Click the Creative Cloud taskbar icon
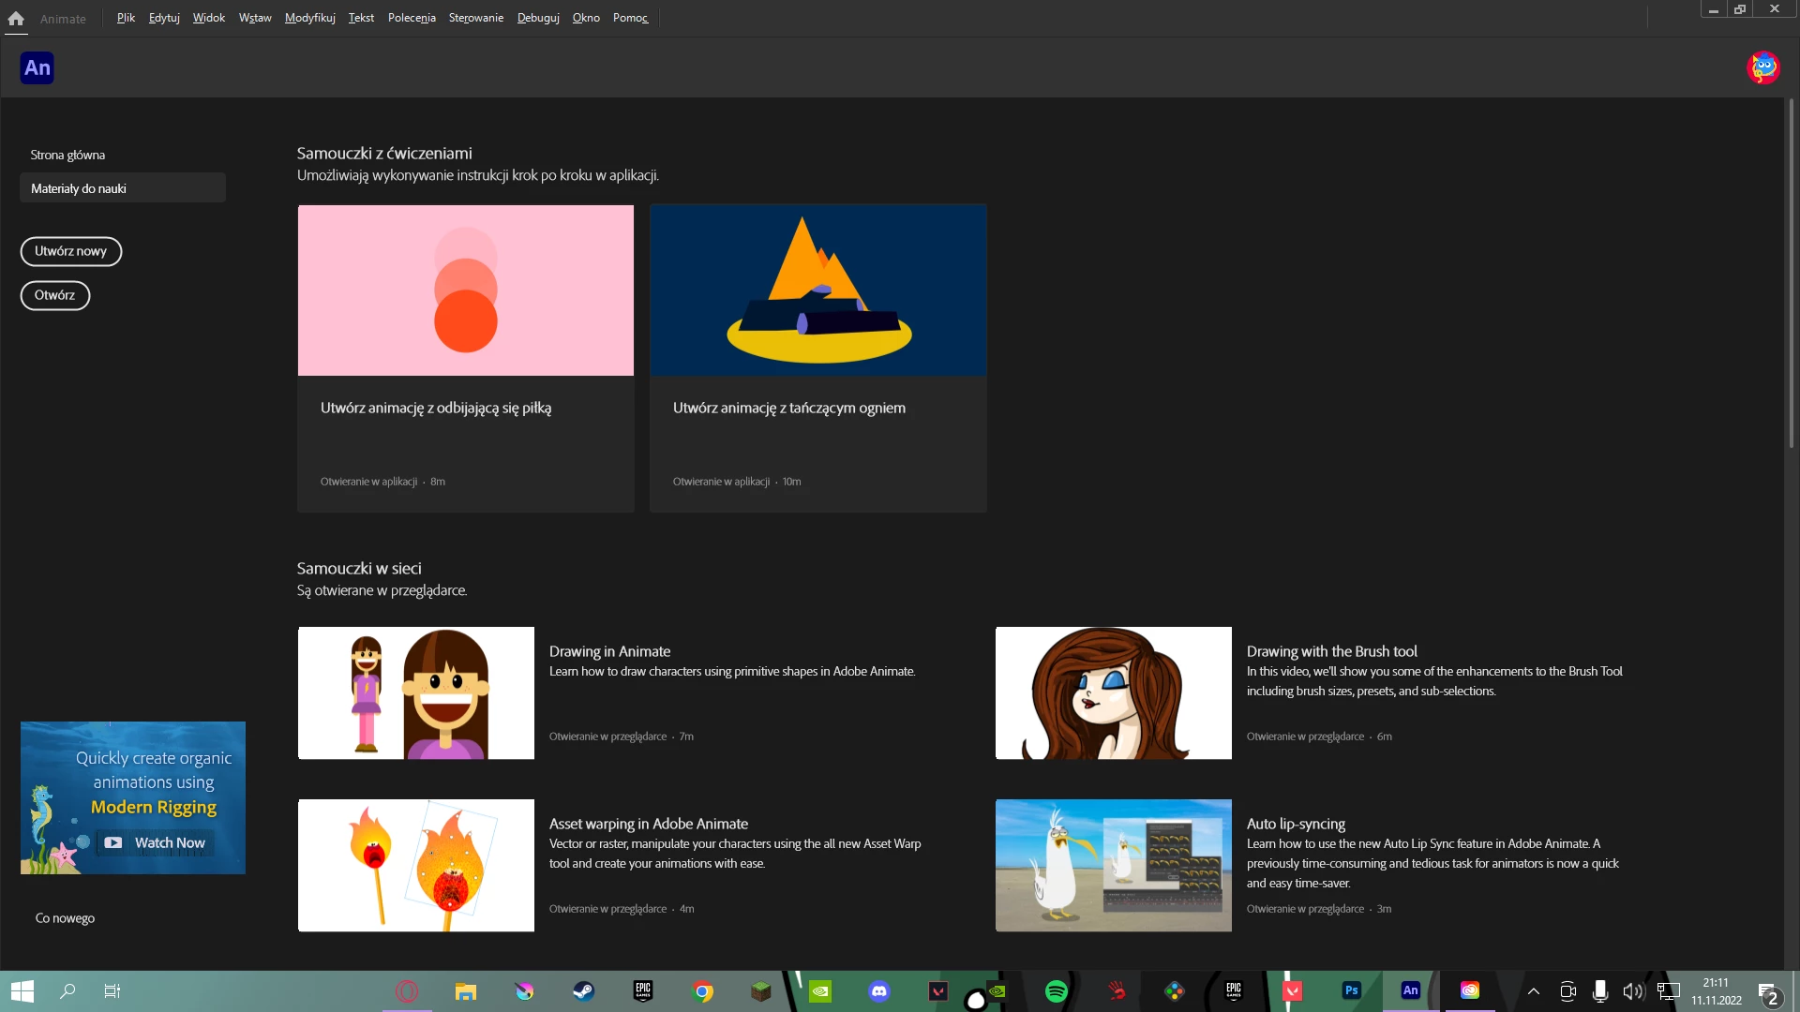The image size is (1800, 1012). point(1469,990)
